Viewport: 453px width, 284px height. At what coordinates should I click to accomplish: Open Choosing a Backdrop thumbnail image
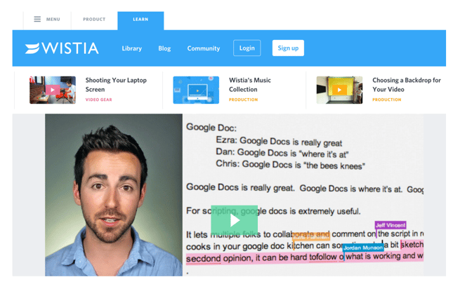339,90
